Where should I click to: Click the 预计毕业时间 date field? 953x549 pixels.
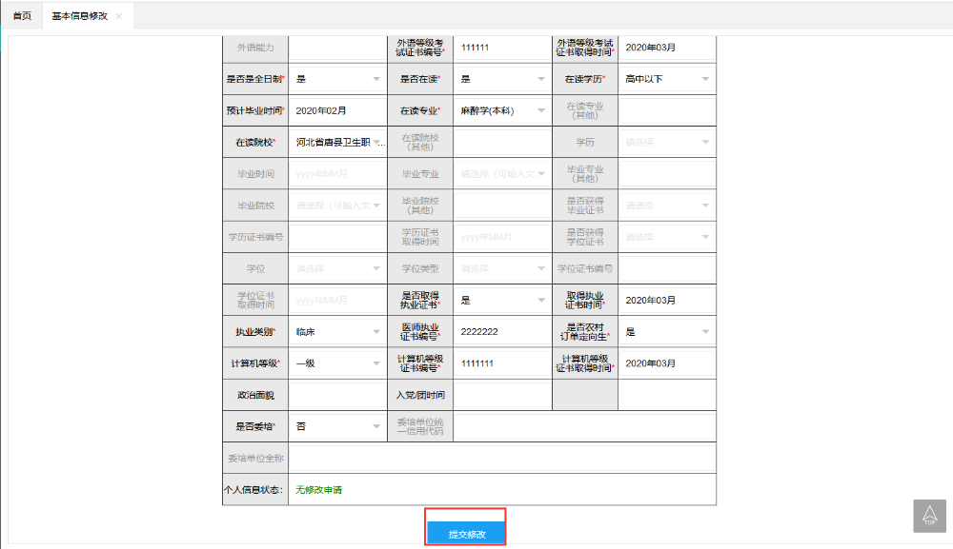(336, 110)
